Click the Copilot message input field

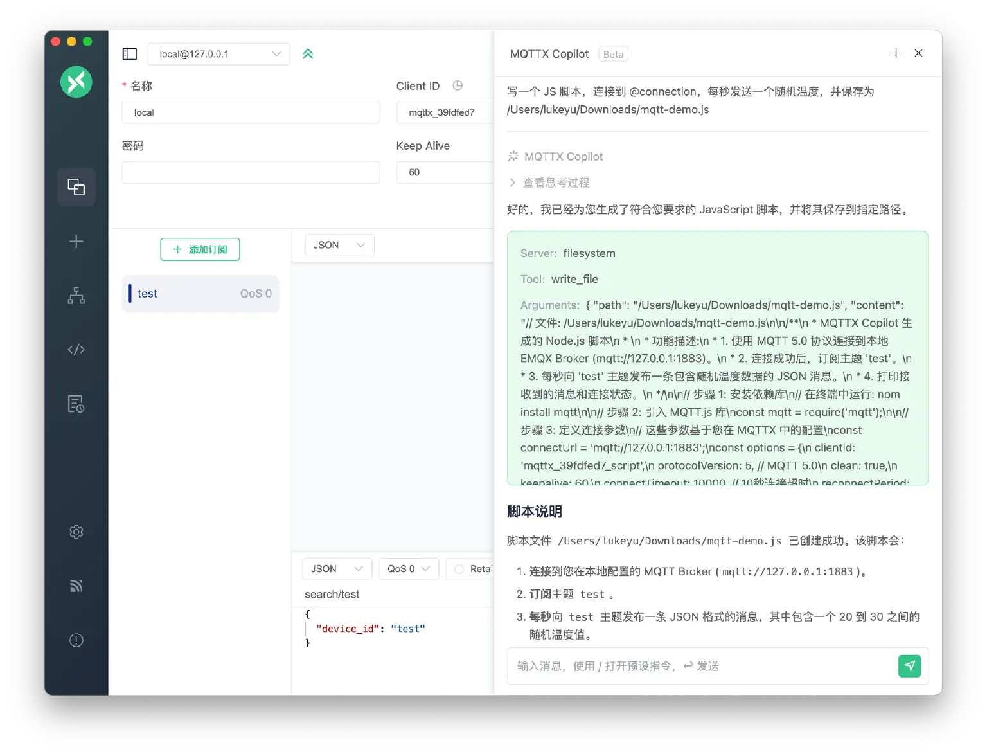click(x=700, y=666)
